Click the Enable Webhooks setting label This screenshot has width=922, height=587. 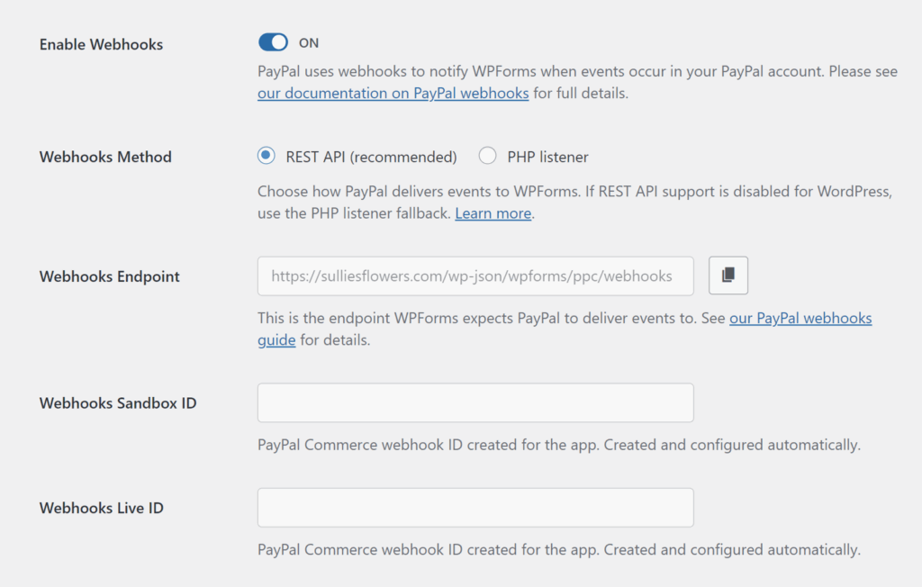(101, 43)
